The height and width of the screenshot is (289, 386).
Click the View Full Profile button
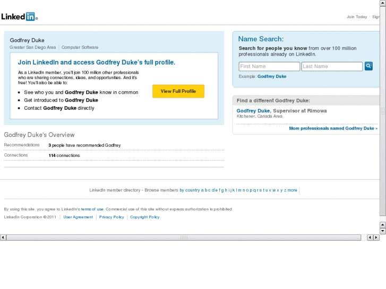[178, 91]
